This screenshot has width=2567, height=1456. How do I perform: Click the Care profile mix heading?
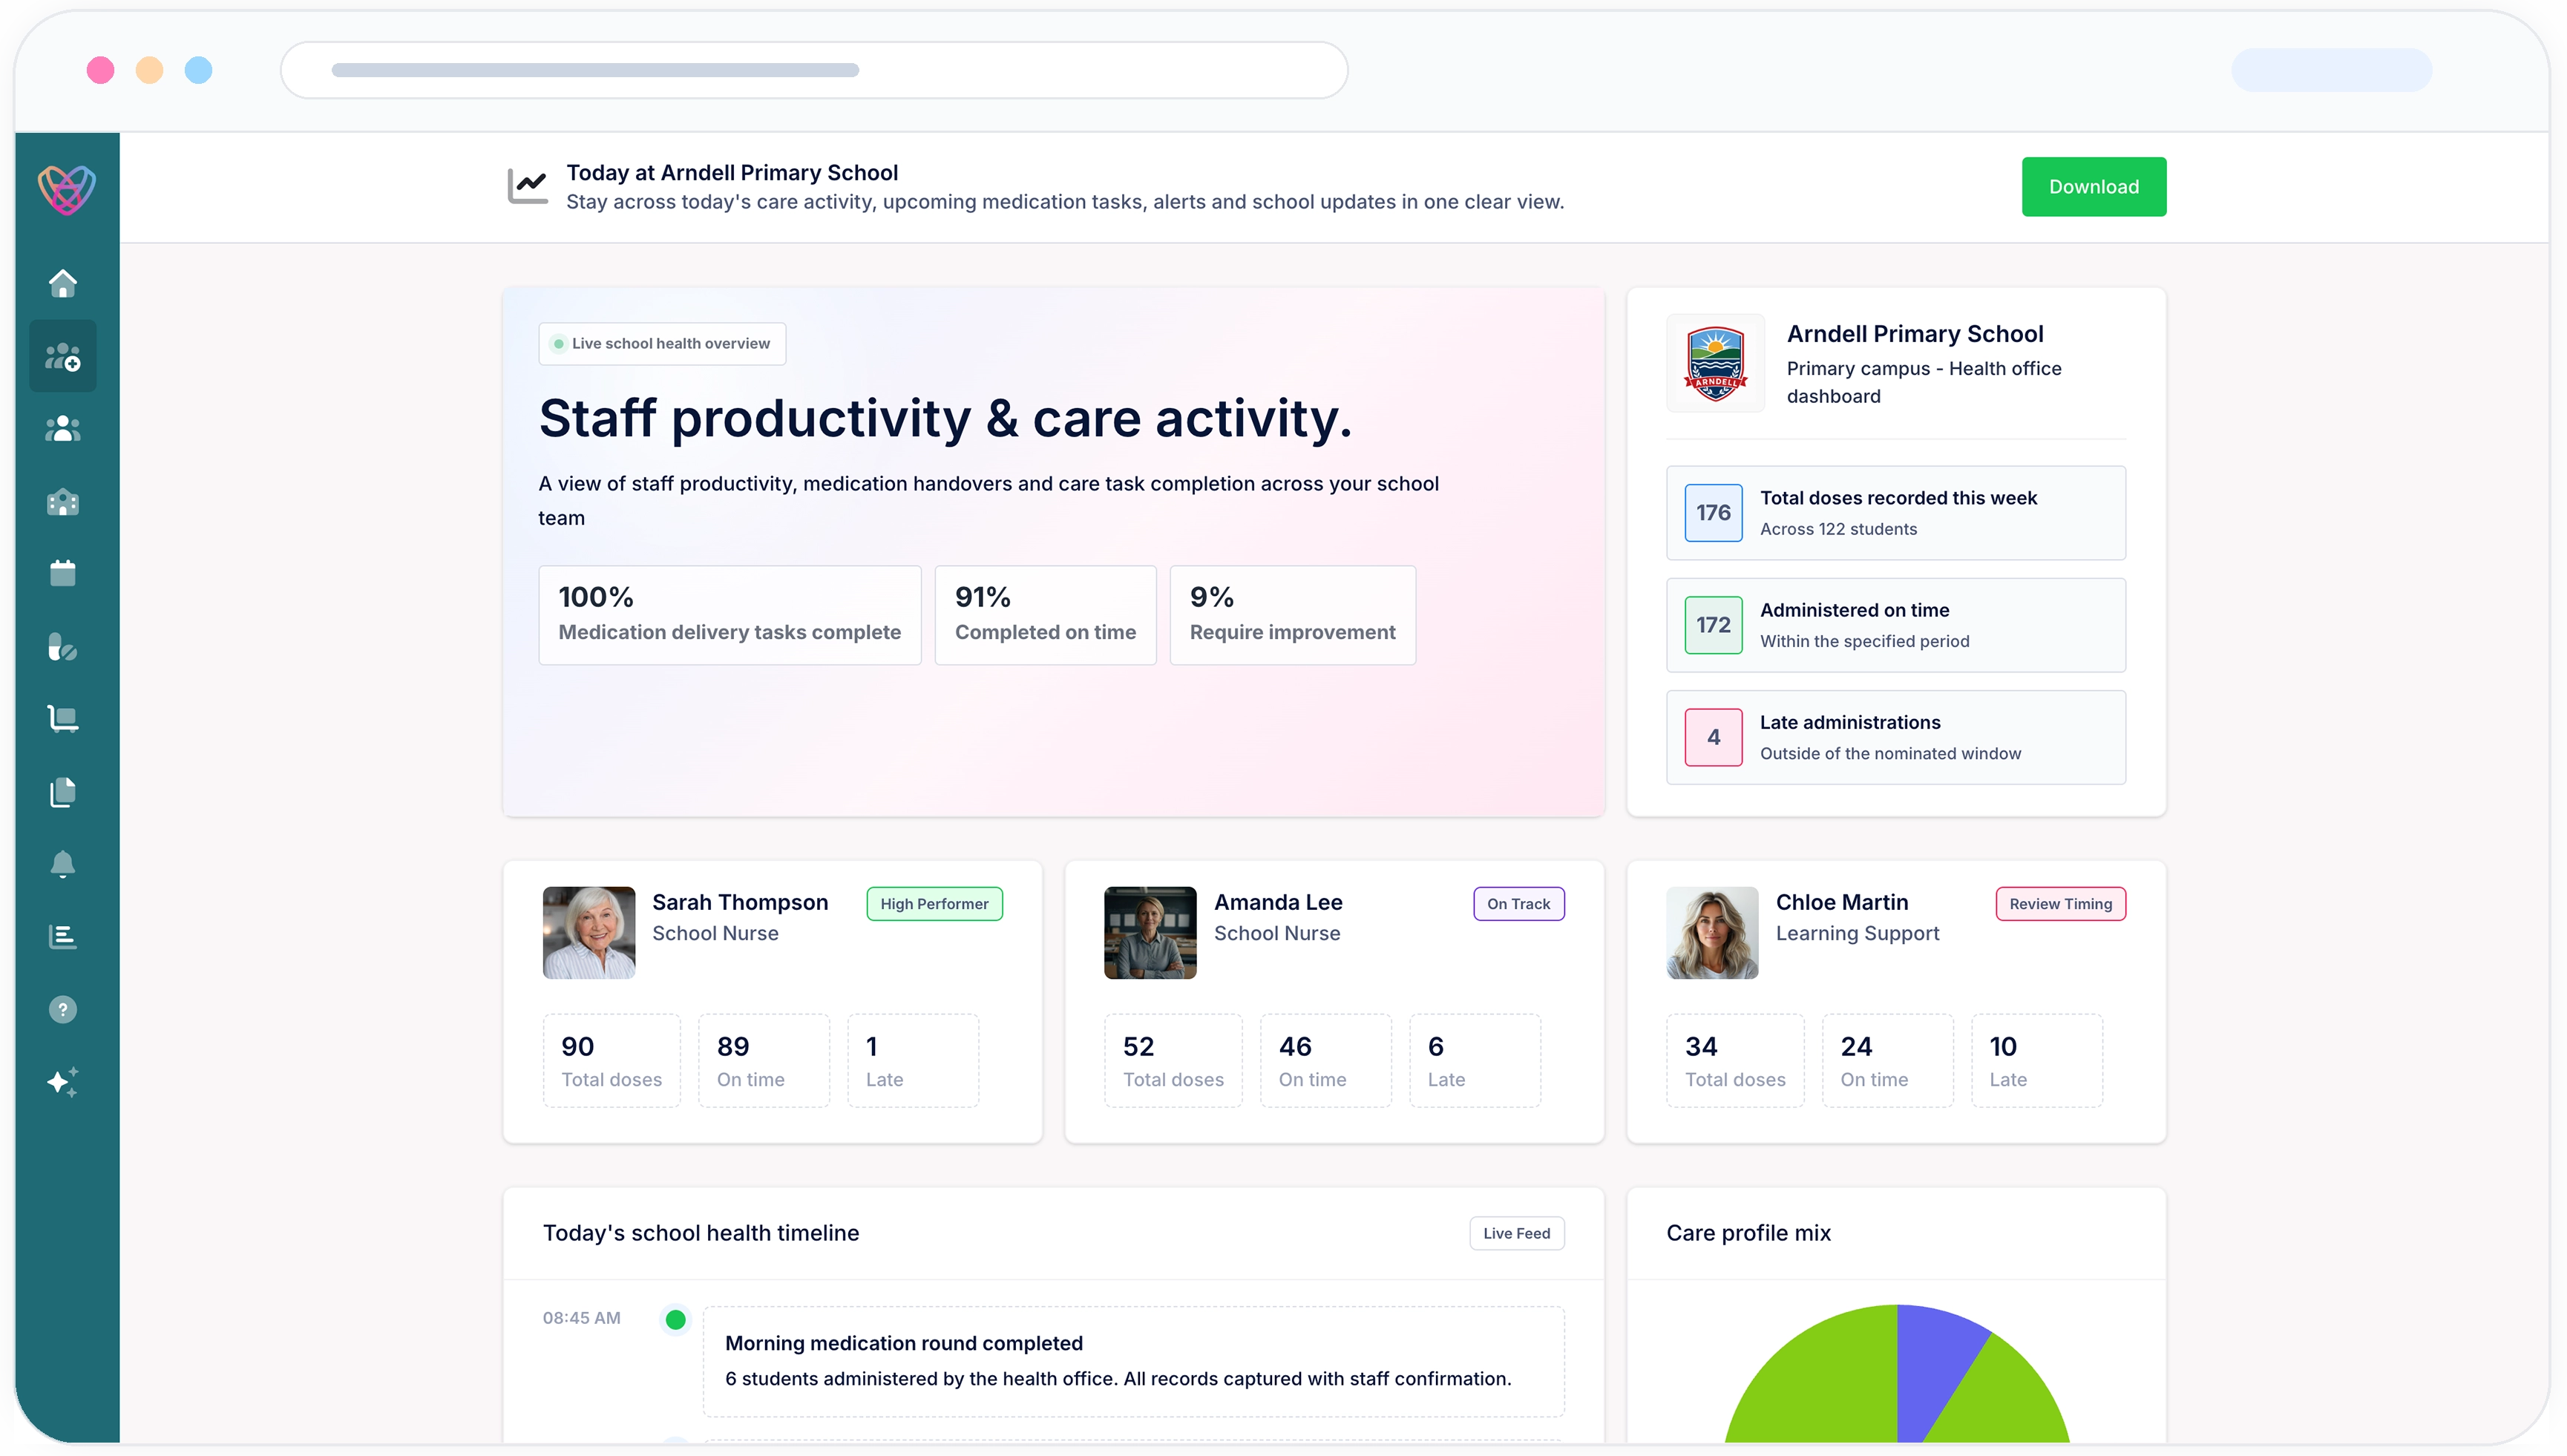[x=1749, y=1233]
